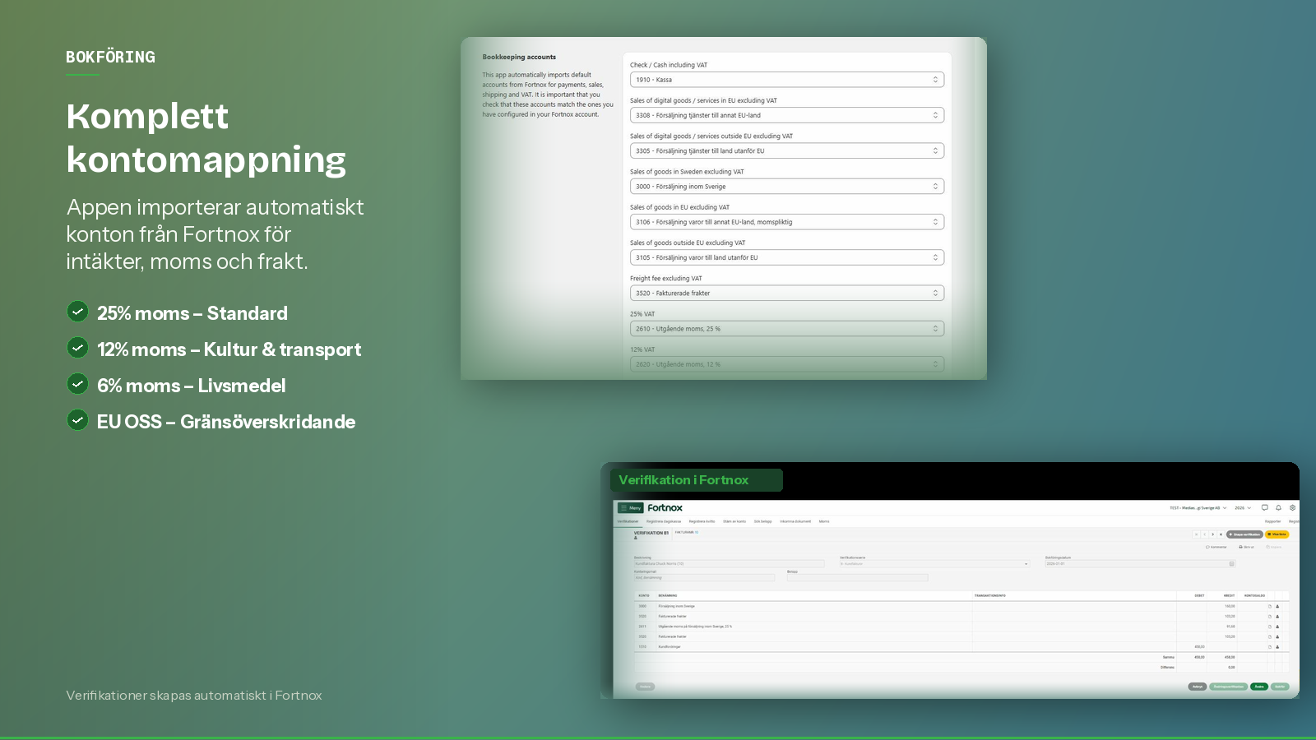The height and width of the screenshot is (740, 1316).
Task: Click the "Bookkeeping accounts" section heading
Action: [519, 58]
